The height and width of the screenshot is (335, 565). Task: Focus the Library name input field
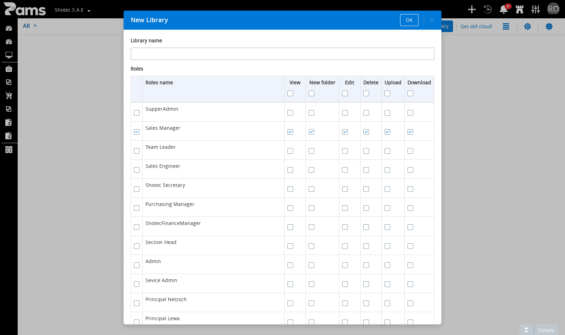[282, 54]
